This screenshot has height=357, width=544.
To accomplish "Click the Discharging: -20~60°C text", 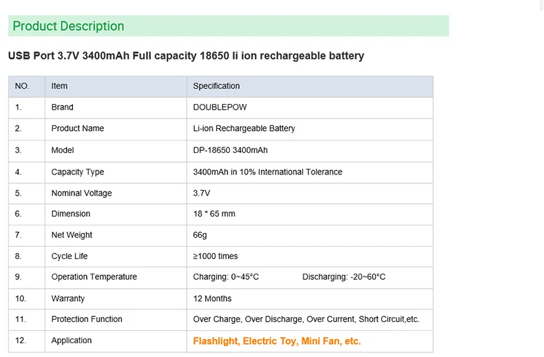I will tap(344, 277).
